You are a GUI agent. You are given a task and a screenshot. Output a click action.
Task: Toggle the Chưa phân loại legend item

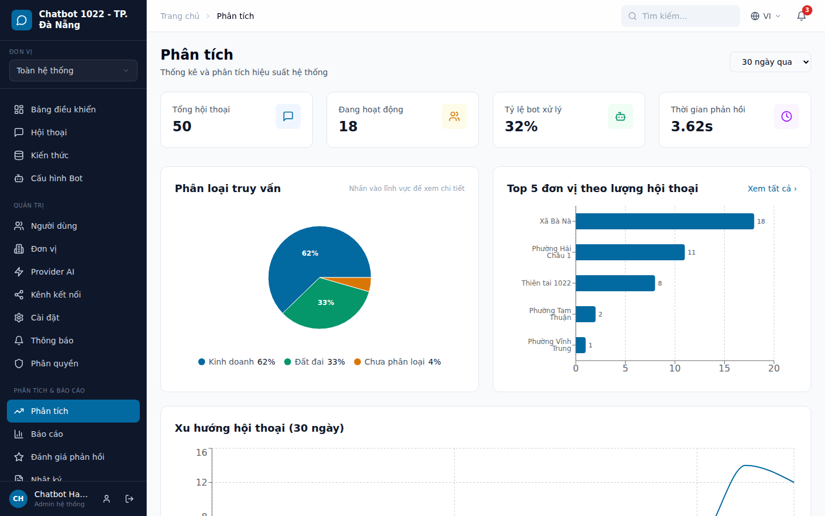pyautogui.click(x=398, y=362)
